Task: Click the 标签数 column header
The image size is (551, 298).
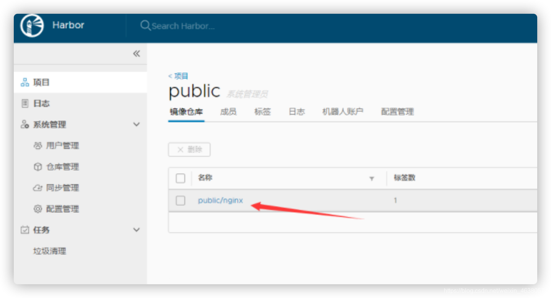Action: [x=404, y=178]
